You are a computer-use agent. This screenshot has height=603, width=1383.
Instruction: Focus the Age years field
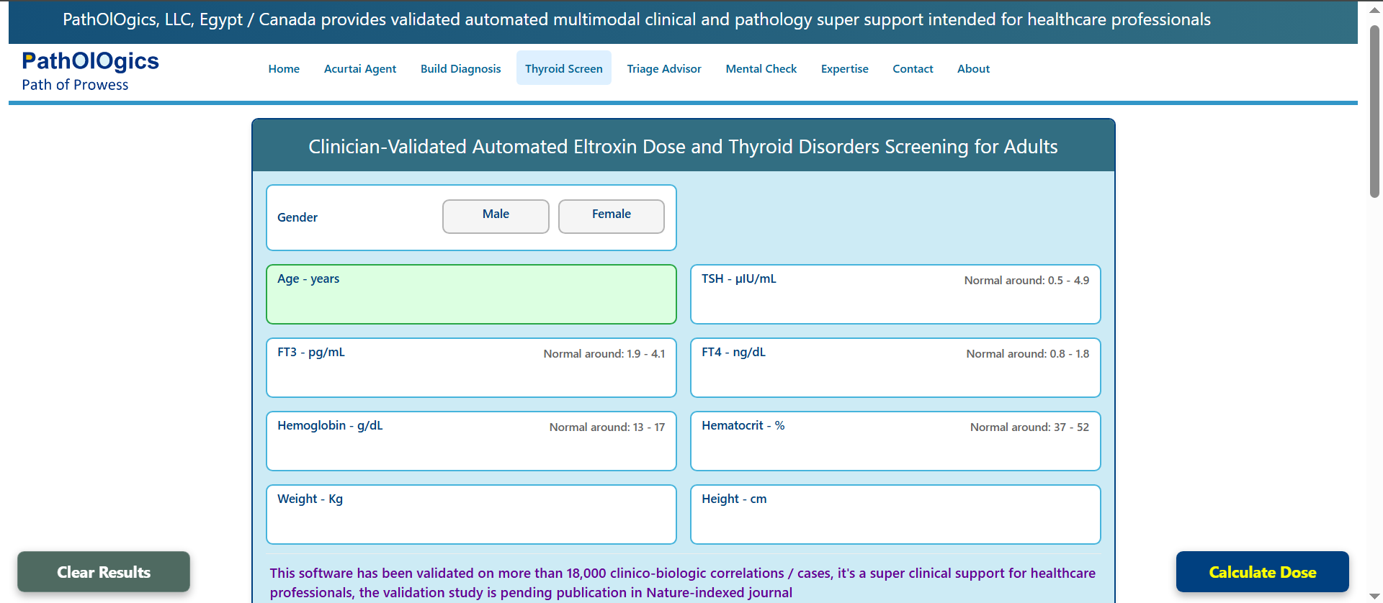click(x=471, y=294)
